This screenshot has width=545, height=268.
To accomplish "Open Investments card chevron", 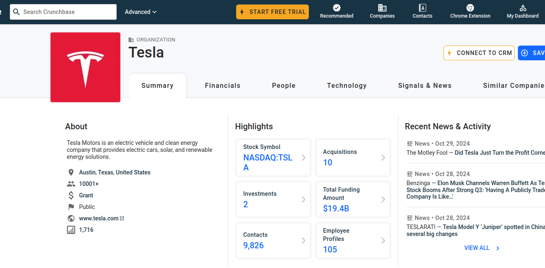I will pos(304,199).
